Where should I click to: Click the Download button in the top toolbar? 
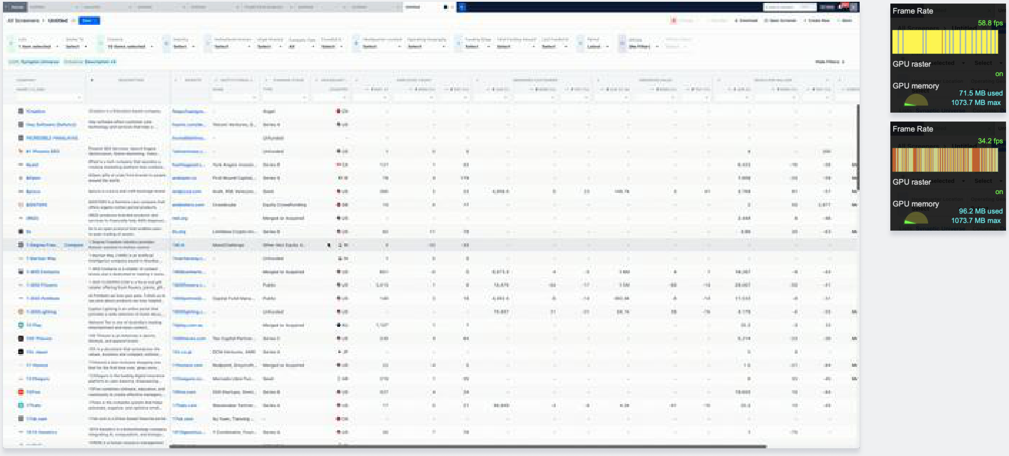coord(746,21)
